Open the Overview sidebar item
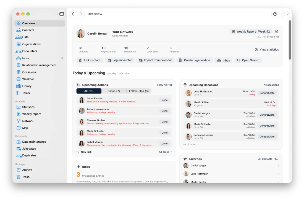Screen dimensions: 304x199 click(40, 23)
